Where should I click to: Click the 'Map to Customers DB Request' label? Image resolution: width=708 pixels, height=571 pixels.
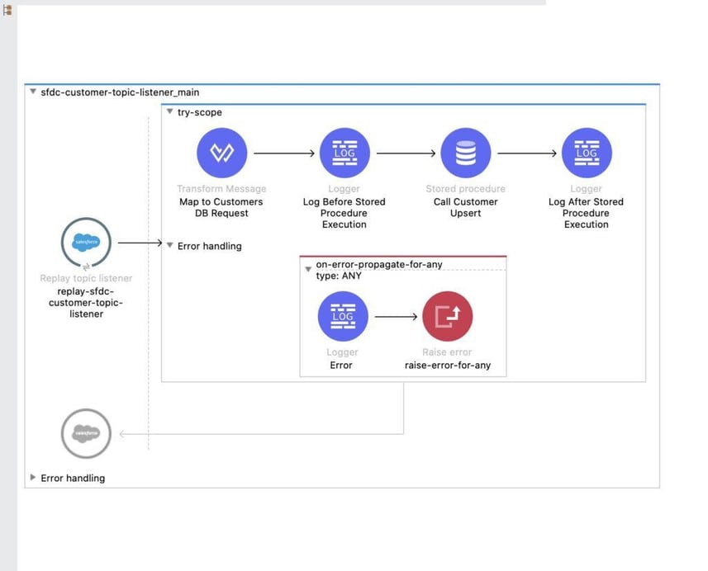coord(221,207)
